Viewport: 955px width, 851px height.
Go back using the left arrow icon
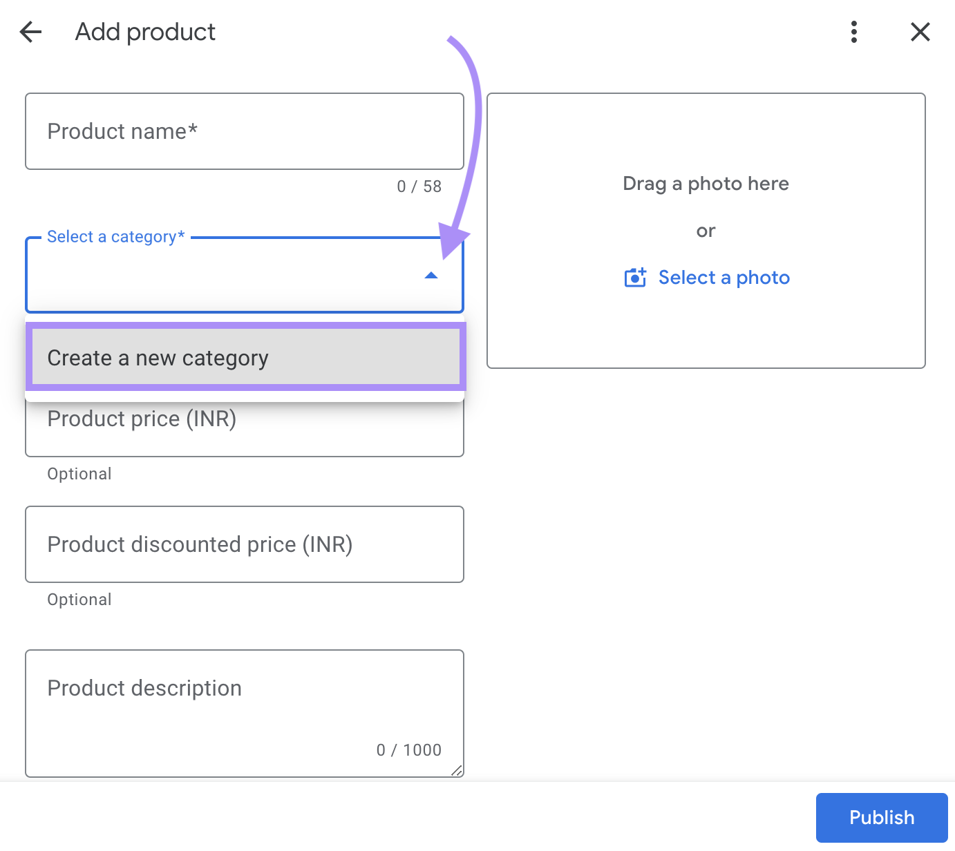[x=31, y=32]
